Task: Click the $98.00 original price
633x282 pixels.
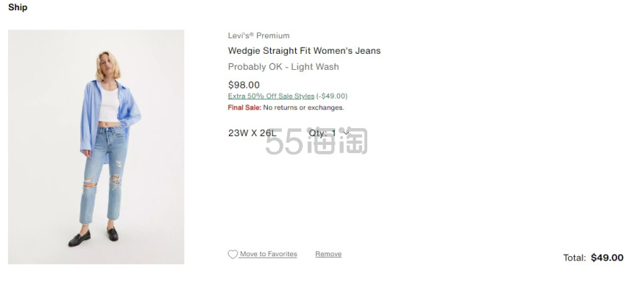Action: (244, 85)
